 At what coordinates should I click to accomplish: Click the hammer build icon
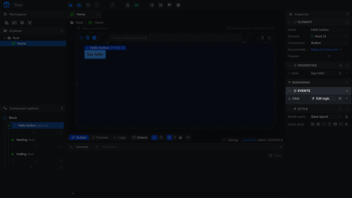point(112,5)
